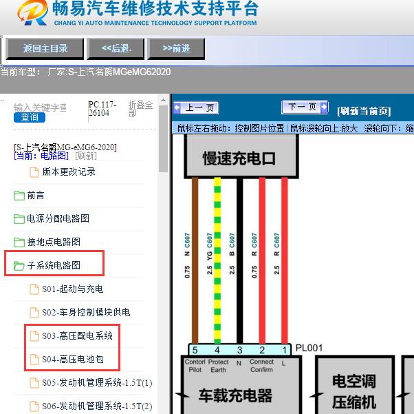Click the page icon beside S03-高压配电系统

coord(34,336)
